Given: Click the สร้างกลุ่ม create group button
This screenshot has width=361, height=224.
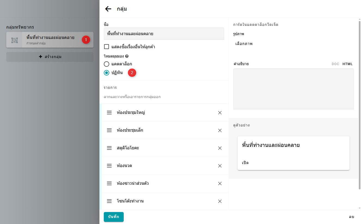Looking at the screenshot, I should pyautogui.click(x=50, y=57).
